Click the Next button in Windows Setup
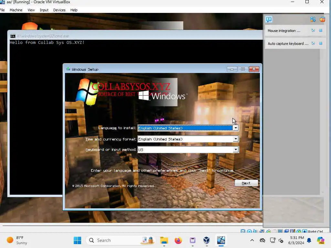 point(246,183)
